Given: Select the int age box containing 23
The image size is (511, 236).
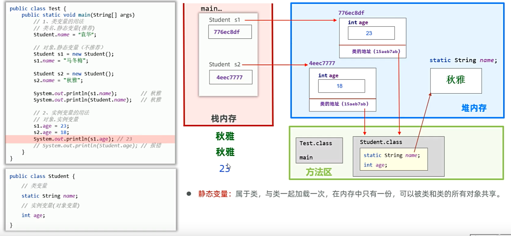Looking at the screenshot, I should point(371,33).
